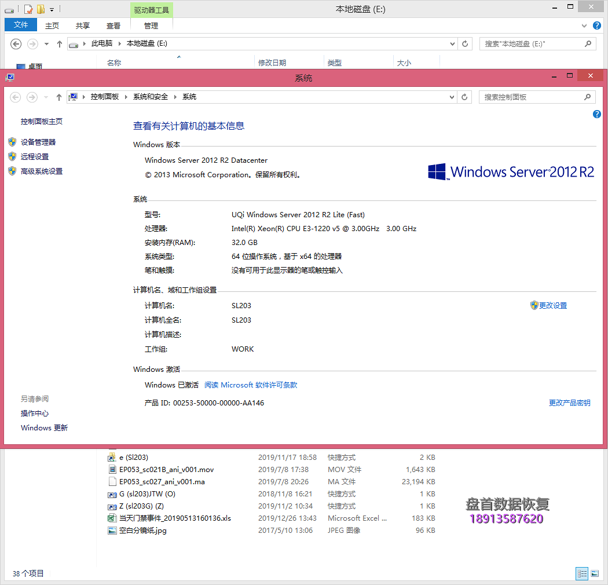Image resolution: width=608 pixels, height=585 pixels.
Task: Open recent locations dropdown in System window
Action: 46,97
